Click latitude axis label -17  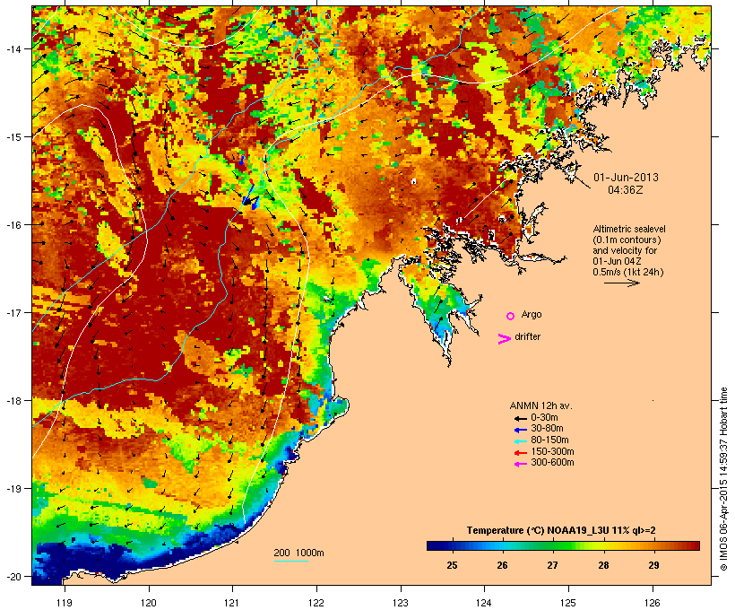coord(13,312)
